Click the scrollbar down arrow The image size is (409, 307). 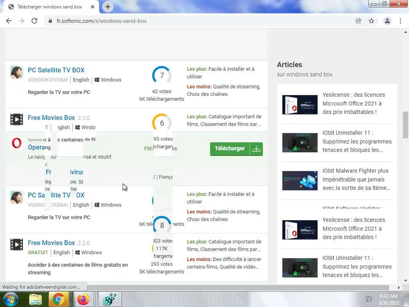coord(405,281)
